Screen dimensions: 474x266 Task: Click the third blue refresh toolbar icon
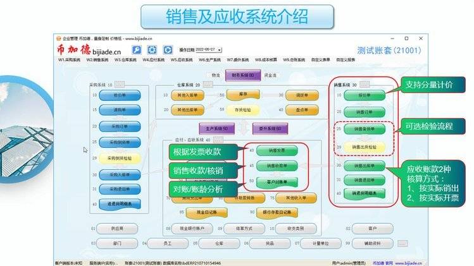click(168, 50)
